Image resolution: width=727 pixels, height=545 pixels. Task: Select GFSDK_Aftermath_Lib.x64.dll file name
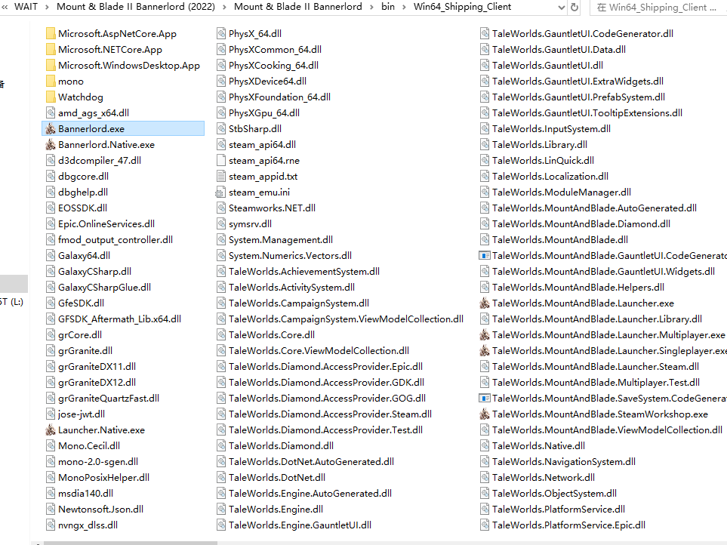point(119,319)
